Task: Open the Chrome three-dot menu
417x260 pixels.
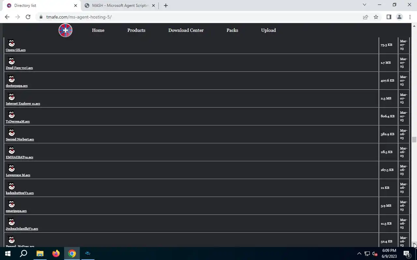Action: pyautogui.click(x=410, y=17)
